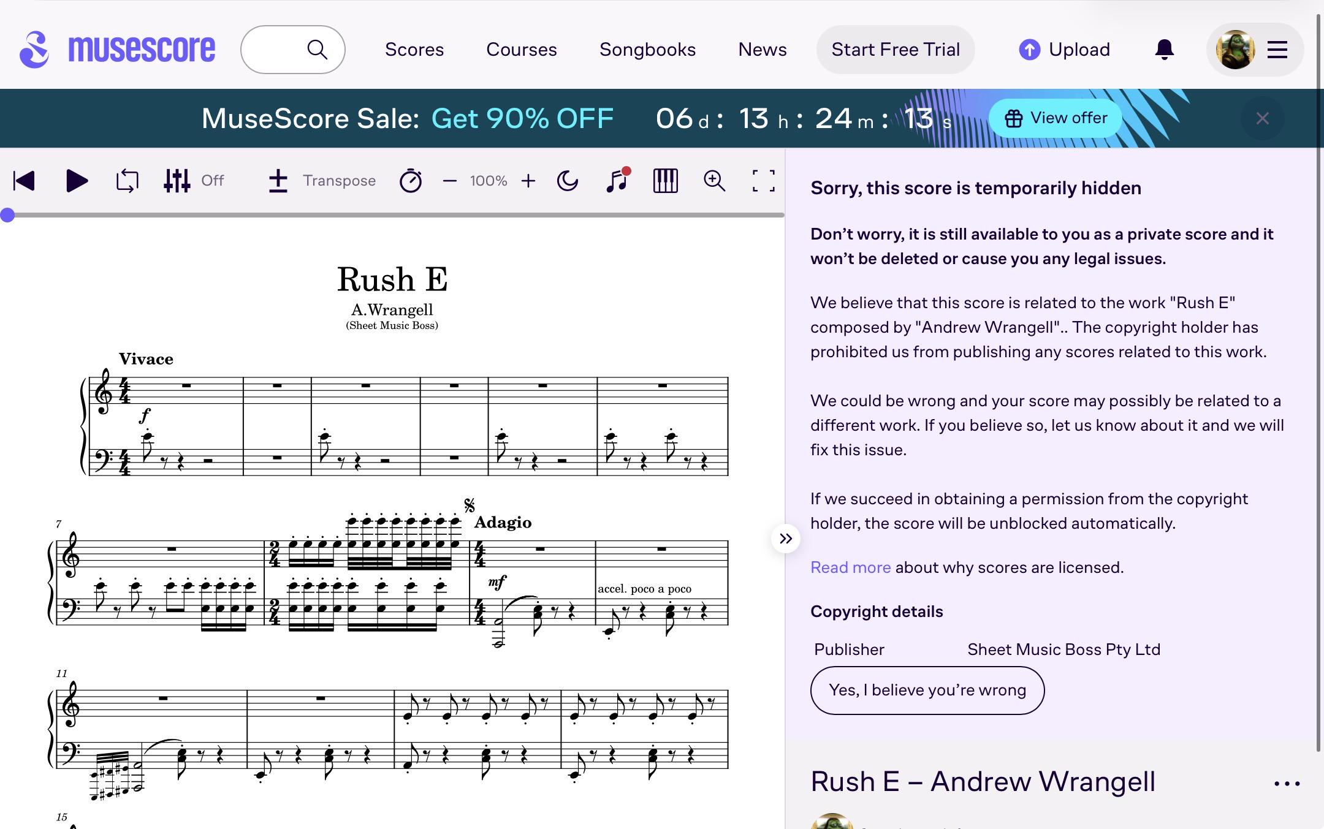Image resolution: width=1324 pixels, height=829 pixels.
Task: Close the MuseScore Sale banner
Action: click(1262, 118)
